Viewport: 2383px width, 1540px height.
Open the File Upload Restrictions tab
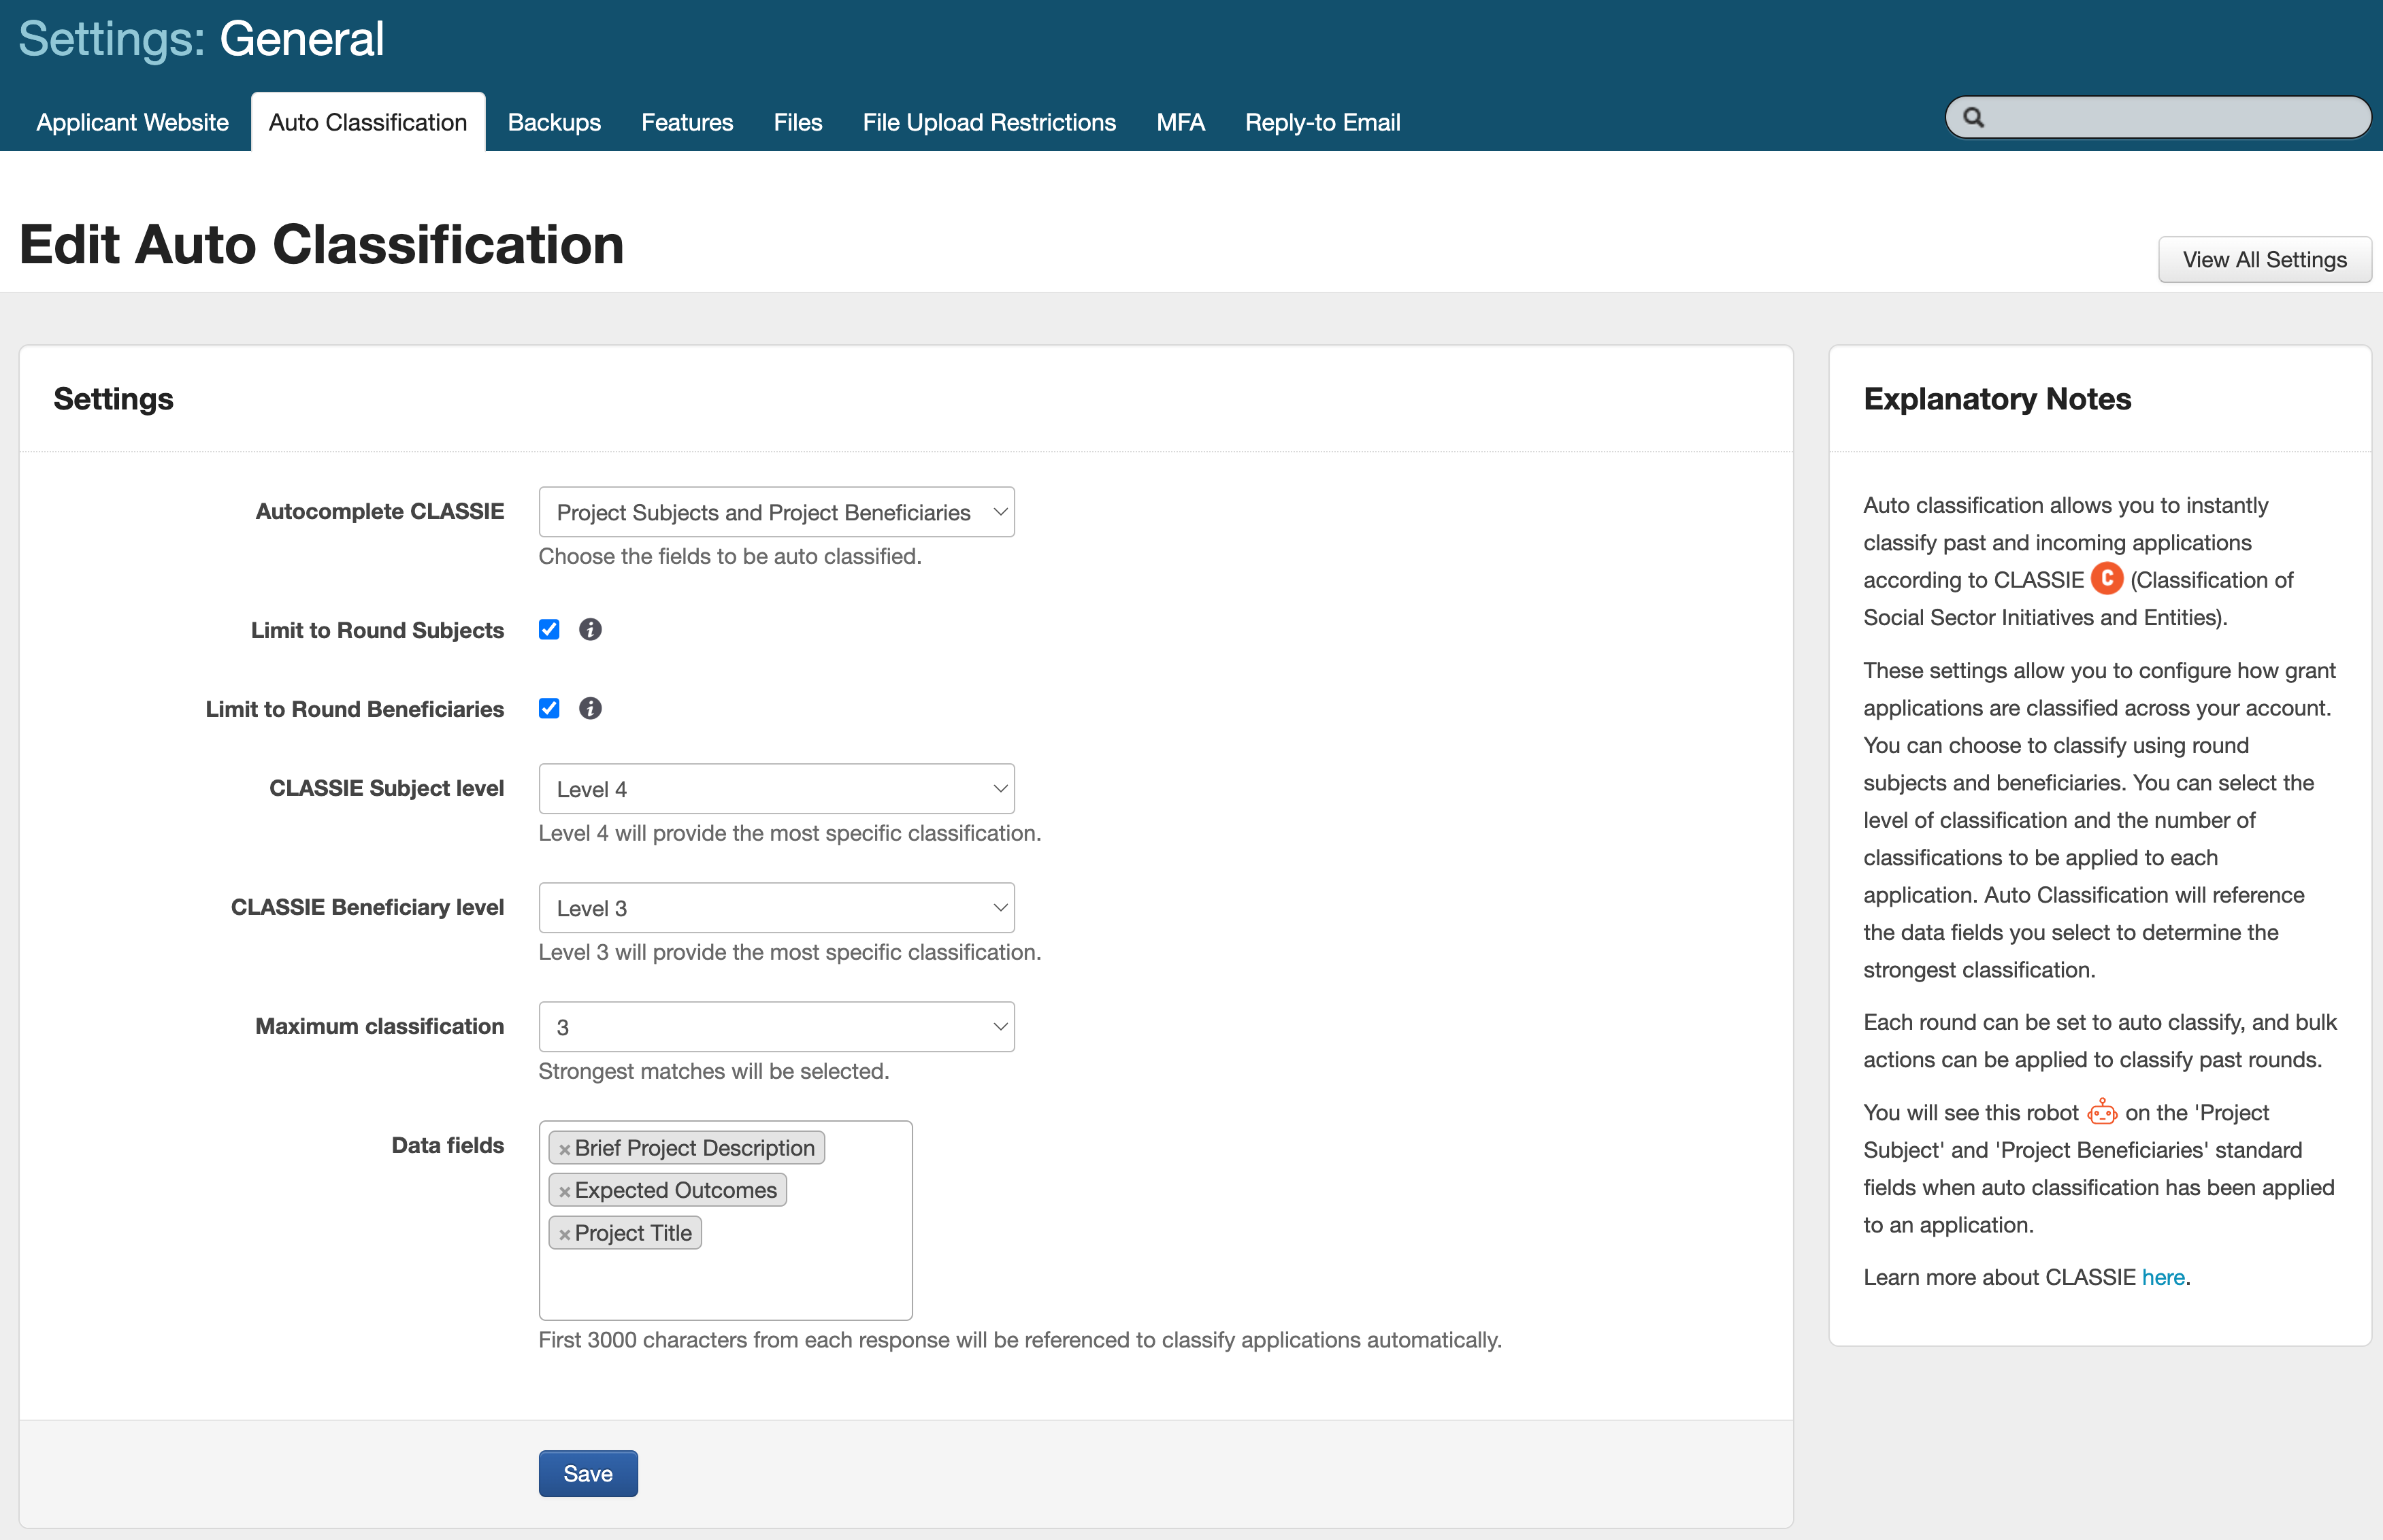pyautogui.click(x=989, y=123)
